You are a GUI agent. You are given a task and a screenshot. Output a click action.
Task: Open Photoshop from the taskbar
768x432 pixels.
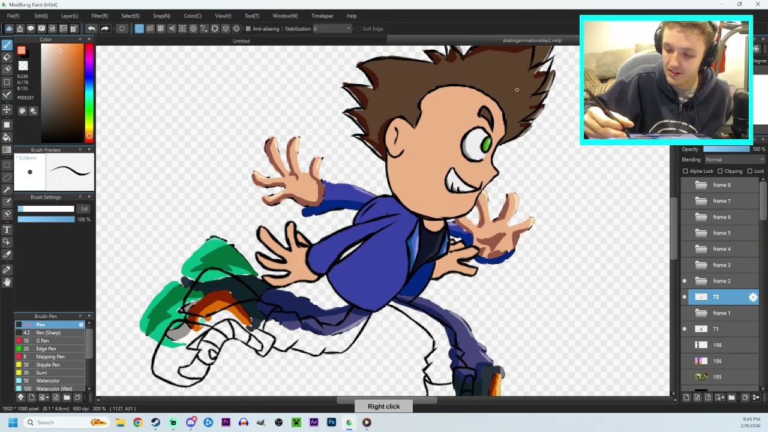click(x=331, y=422)
